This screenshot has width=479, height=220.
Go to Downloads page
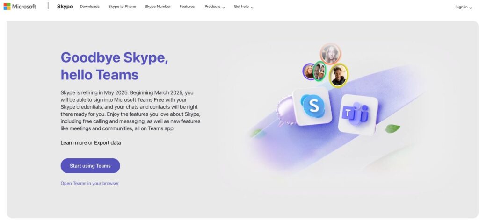tap(90, 7)
